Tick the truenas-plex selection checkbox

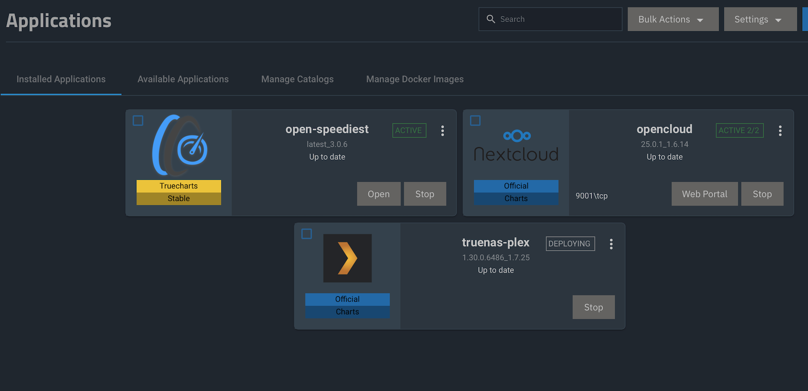(307, 234)
